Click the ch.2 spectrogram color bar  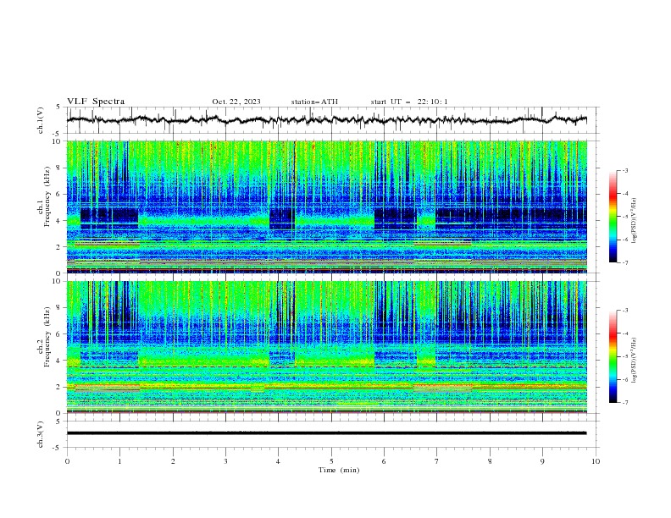click(613, 356)
